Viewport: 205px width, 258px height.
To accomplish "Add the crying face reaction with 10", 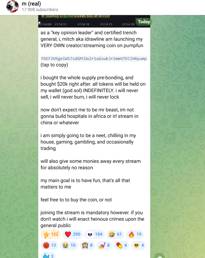I will tap(69, 245).
